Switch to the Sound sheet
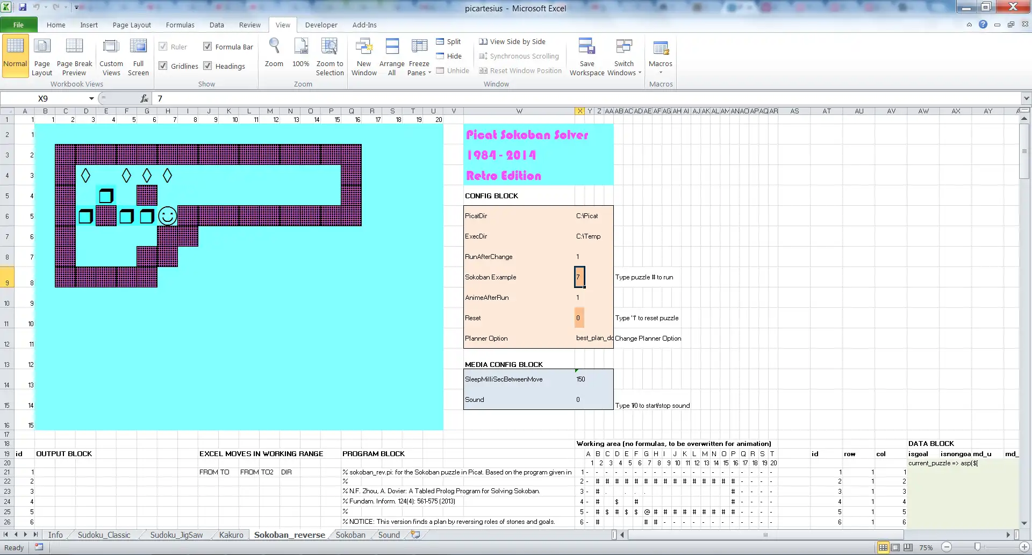 (389, 535)
